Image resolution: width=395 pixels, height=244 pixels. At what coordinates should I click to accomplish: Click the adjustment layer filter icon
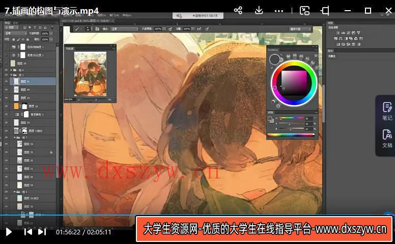(x=30, y=27)
